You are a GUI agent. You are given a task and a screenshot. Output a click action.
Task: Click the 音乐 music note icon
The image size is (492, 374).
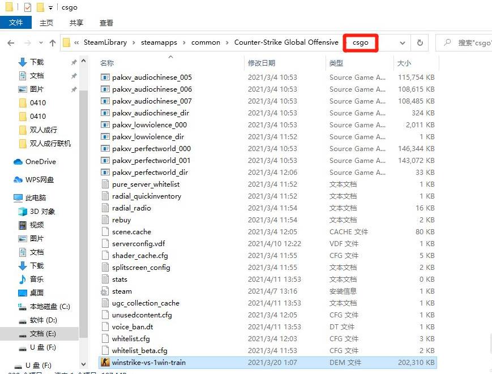(23, 280)
